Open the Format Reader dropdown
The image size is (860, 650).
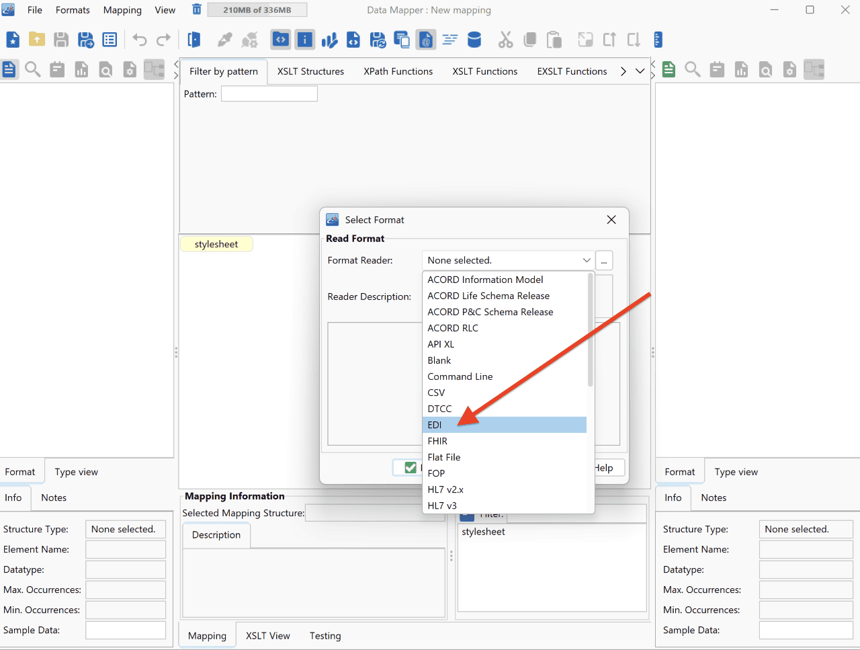coord(508,260)
